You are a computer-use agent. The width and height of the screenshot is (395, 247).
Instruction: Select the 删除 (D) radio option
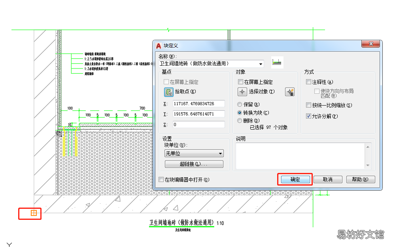point(240,121)
